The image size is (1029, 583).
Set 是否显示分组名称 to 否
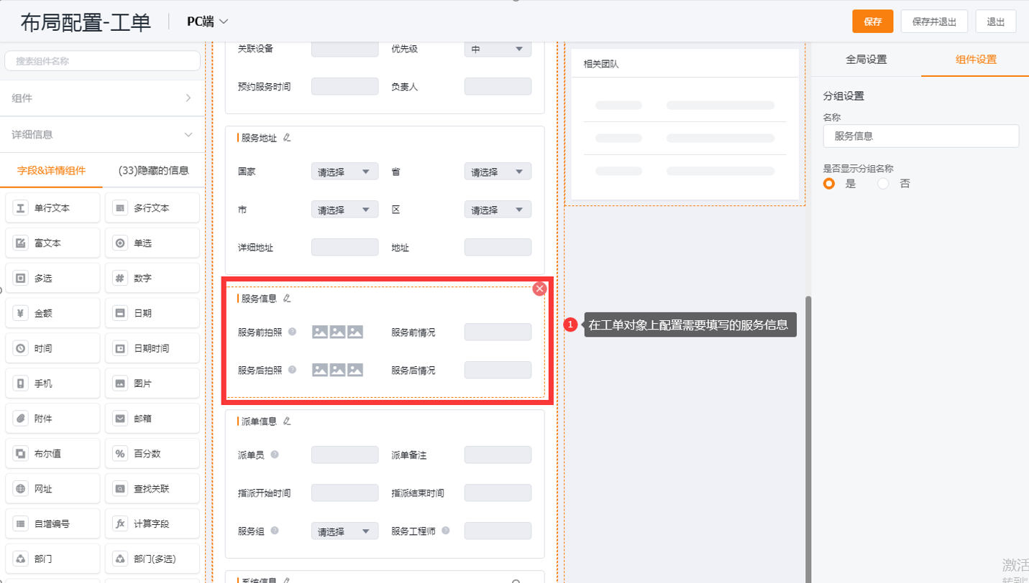(x=883, y=184)
